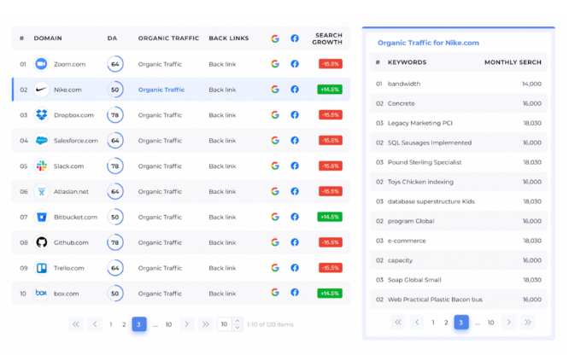
Task: Open Facebook icon in Nike.com row
Action: pos(295,90)
